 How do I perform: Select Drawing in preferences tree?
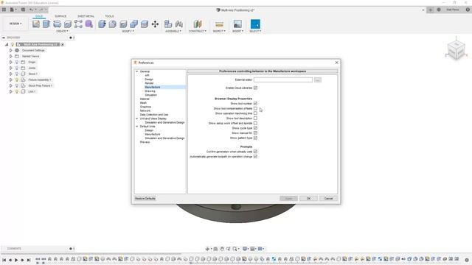(x=150, y=91)
